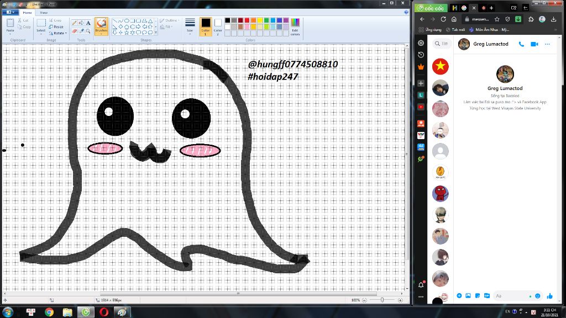Screen dimensions: 566x318
Task: Select the Pencil tool in Paint
Action: pyautogui.click(x=75, y=23)
